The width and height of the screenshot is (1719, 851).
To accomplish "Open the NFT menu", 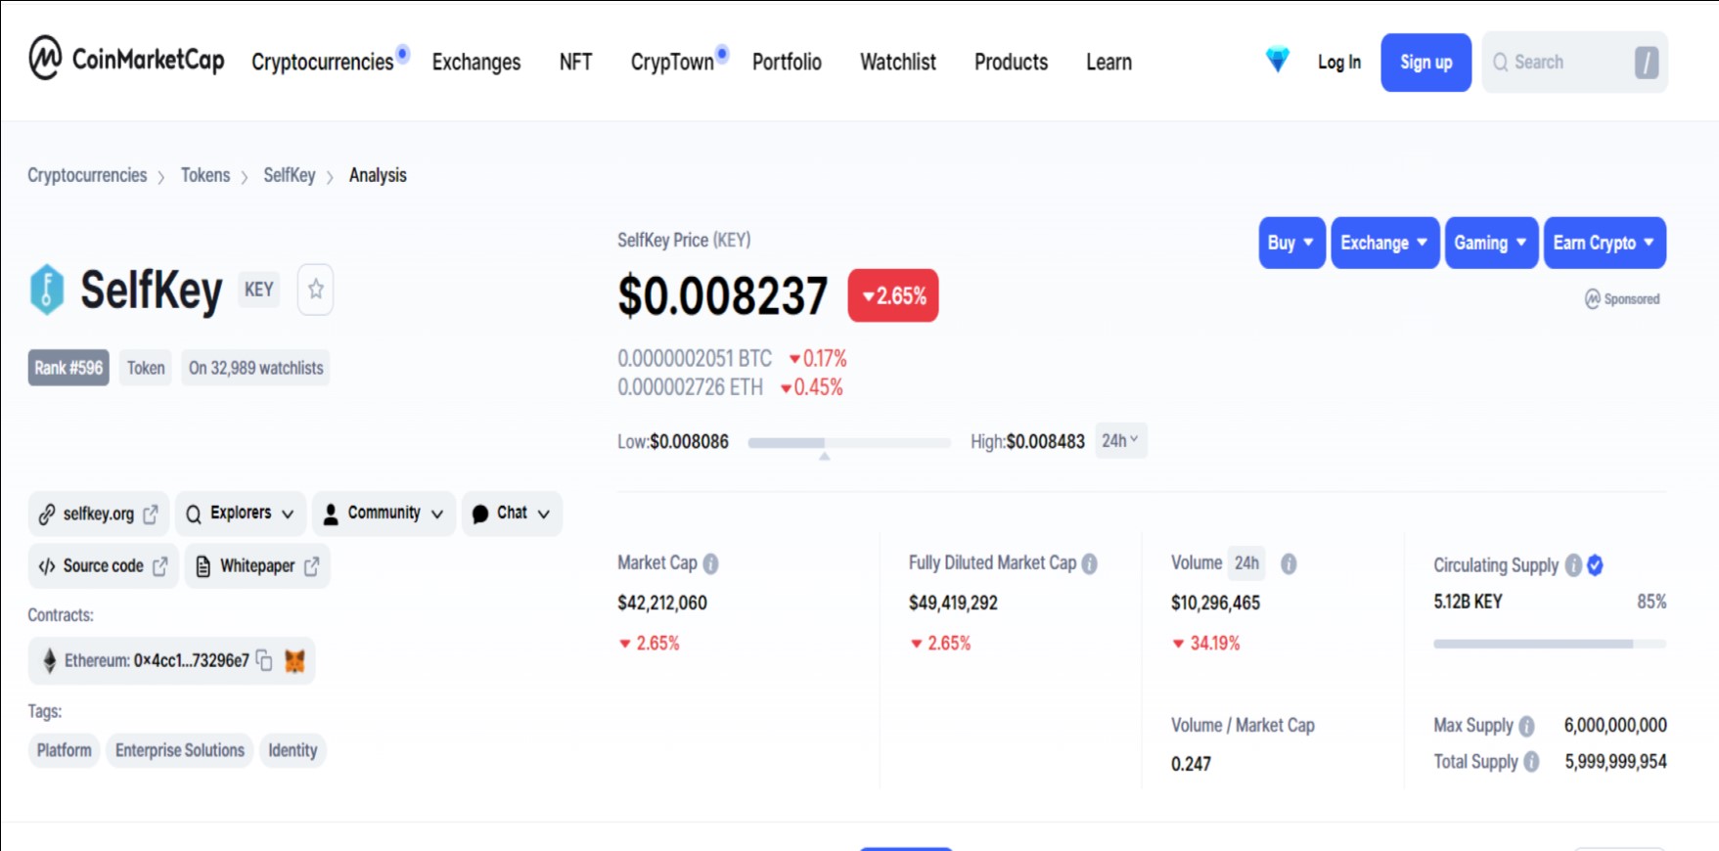I will pos(575,62).
